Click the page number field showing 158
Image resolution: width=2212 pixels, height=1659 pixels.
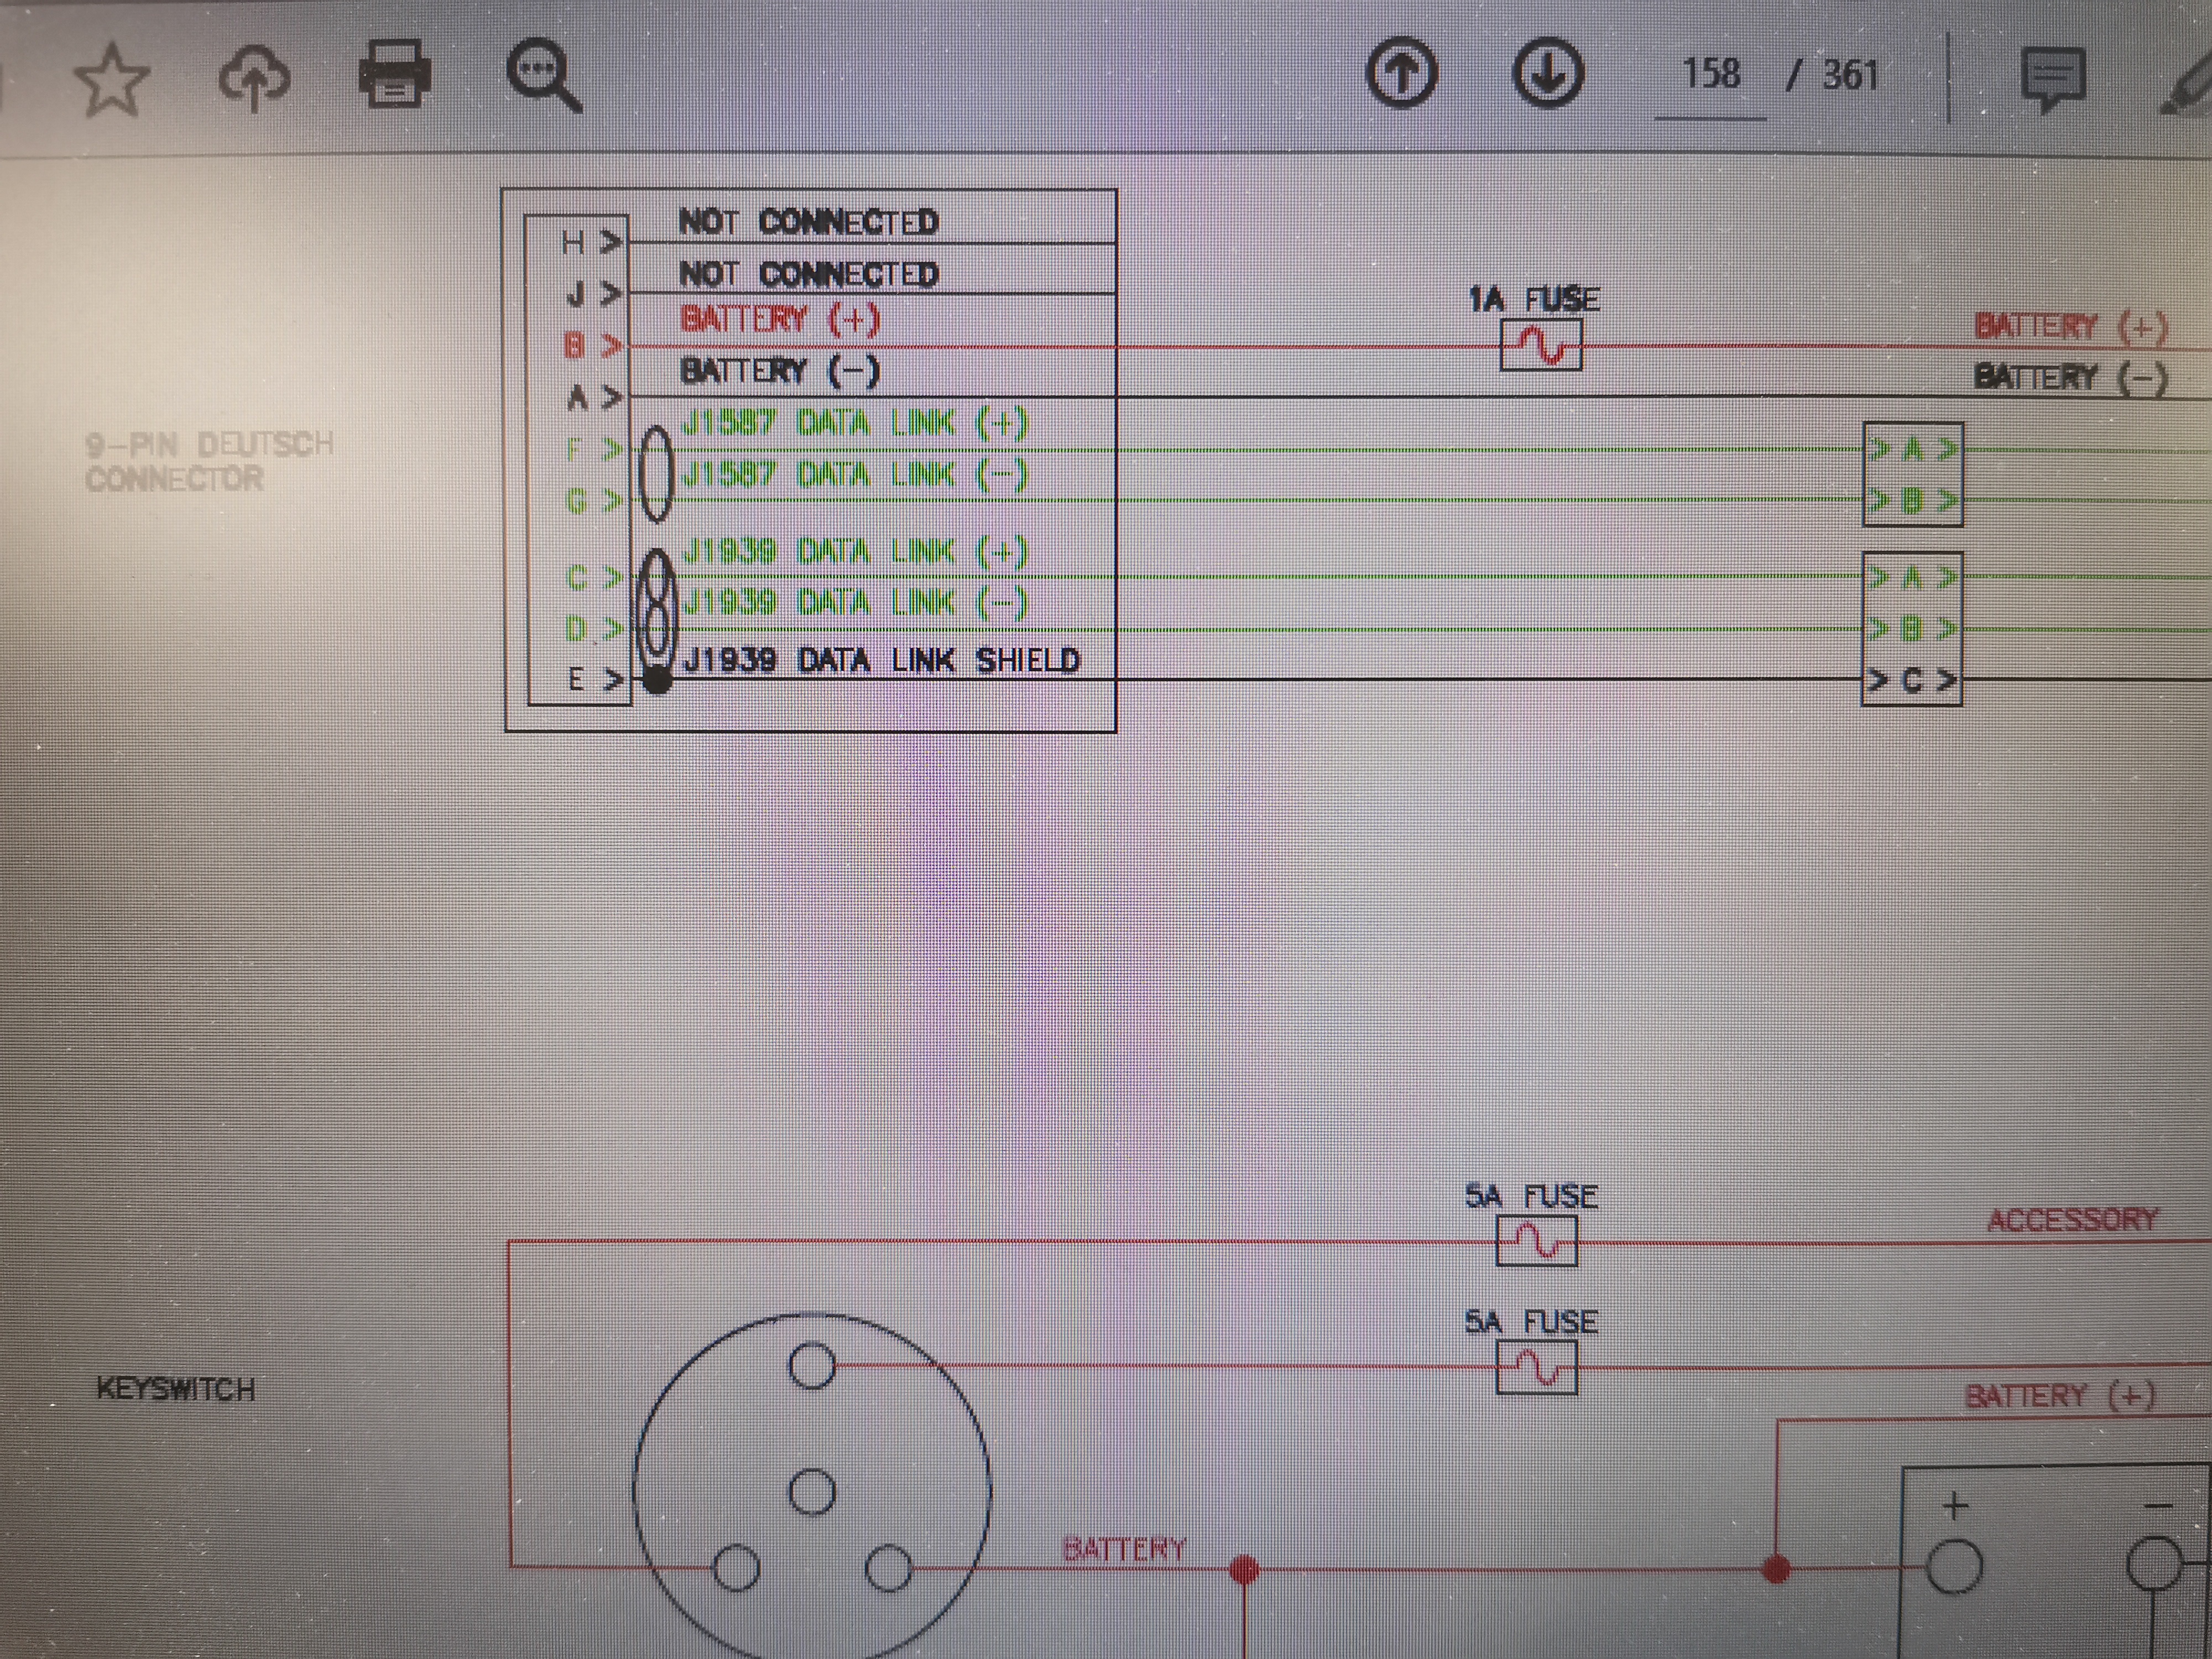coord(1711,74)
